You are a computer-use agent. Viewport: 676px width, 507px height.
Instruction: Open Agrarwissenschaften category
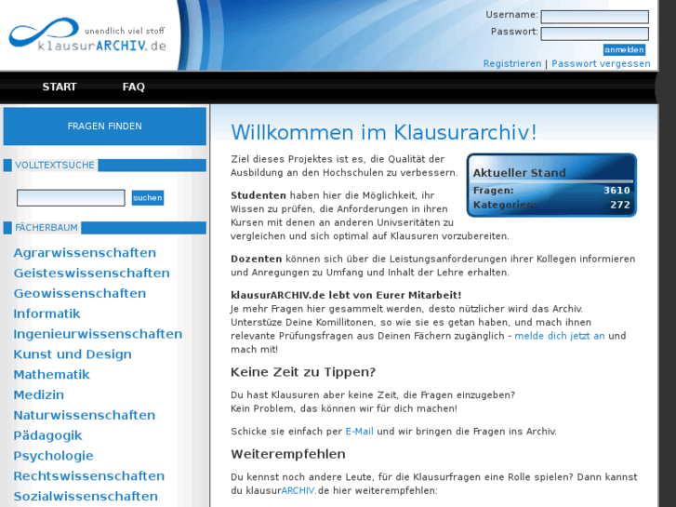point(85,252)
